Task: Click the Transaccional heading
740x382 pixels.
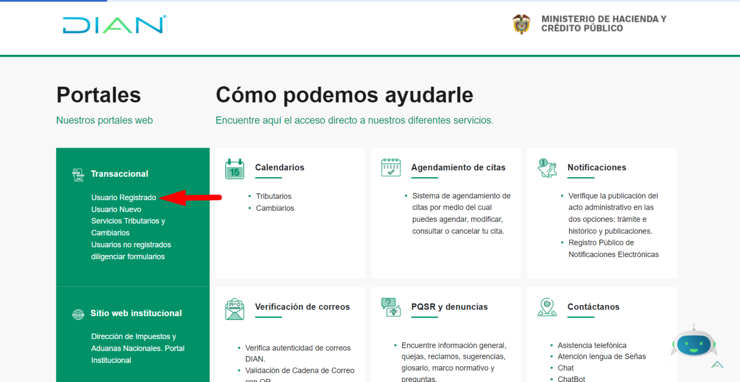Action: click(119, 174)
